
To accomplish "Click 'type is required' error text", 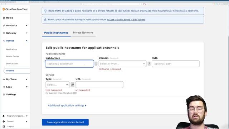I will tap(54, 90).
